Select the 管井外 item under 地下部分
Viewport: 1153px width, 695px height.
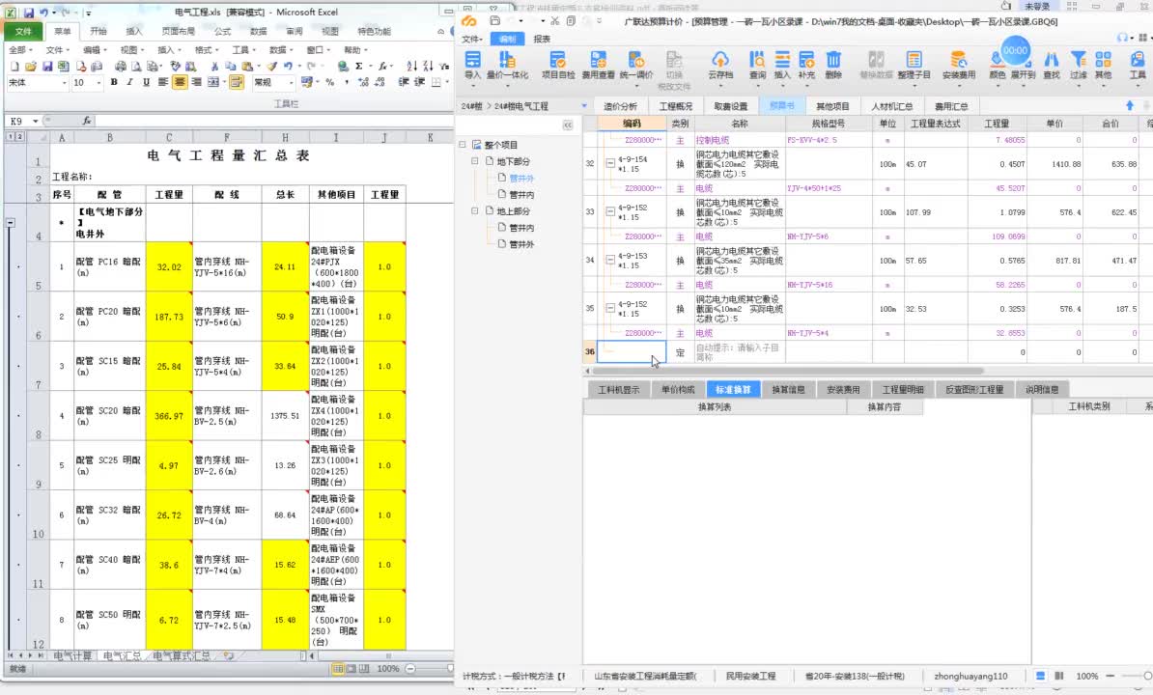[x=521, y=178]
